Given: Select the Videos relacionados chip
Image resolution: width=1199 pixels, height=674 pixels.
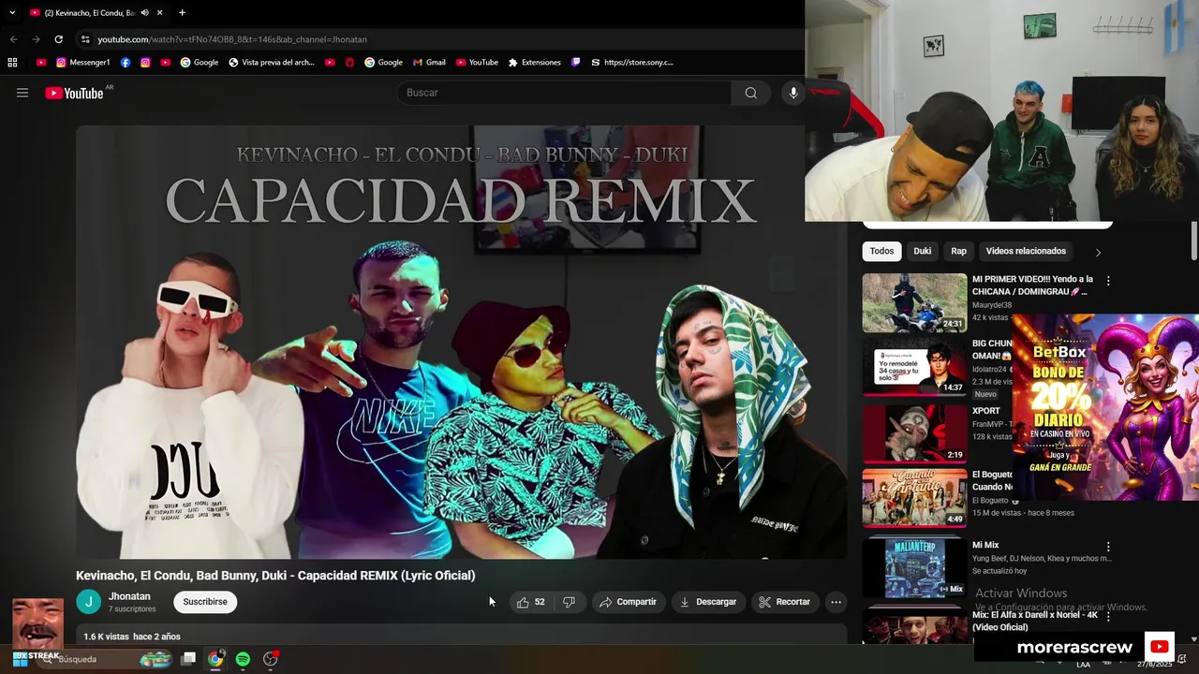Looking at the screenshot, I should (1026, 251).
